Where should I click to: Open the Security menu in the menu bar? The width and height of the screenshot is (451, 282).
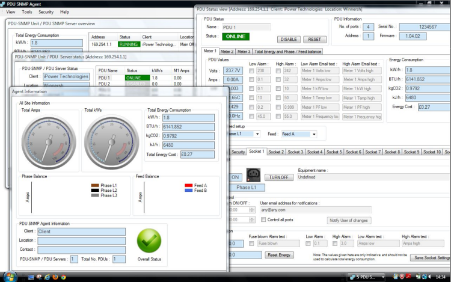coord(46,12)
